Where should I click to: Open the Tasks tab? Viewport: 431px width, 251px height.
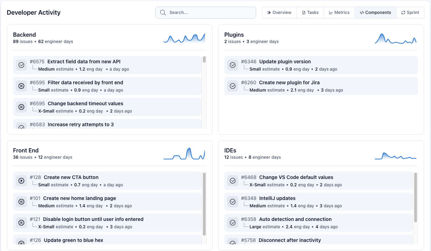(x=310, y=12)
